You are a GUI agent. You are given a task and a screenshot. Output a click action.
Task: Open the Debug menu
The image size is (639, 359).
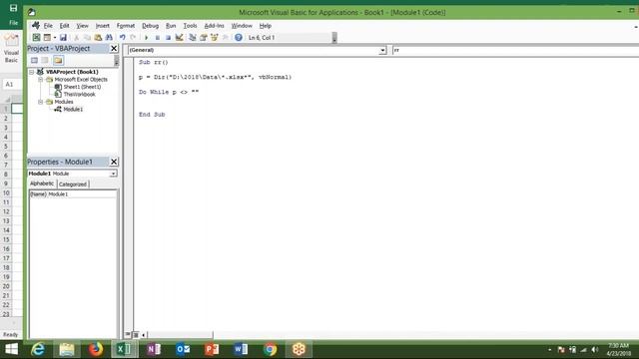pyautogui.click(x=151, y=26)
